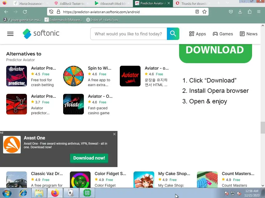Viewport: 265px width, 198px height.
Task: Open "if youre gonna run ma..." bookmark
Action: tap(22, 20)
